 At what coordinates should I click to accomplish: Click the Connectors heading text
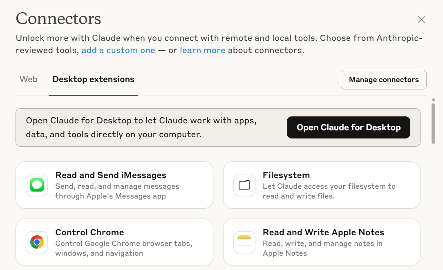coord(58,19)
